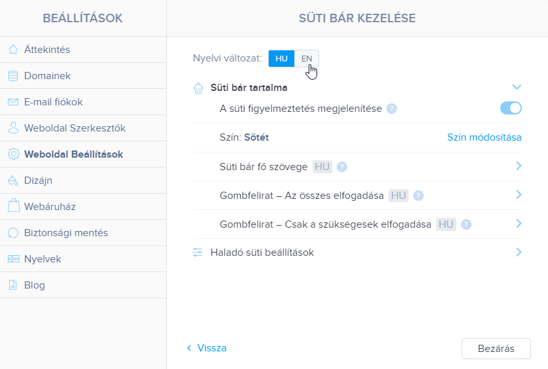The image size is (548, 369).
Task: Click the person icon beside Weboldal Szerkesztők
Action: coord(13,128)
